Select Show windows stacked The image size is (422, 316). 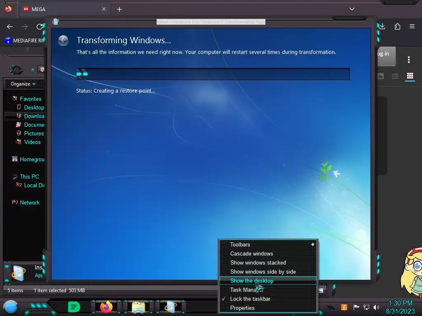tap(268, 263)
